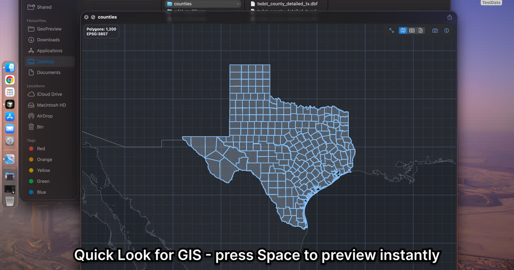
Task: Switch to map view mode
Action: 403,30
